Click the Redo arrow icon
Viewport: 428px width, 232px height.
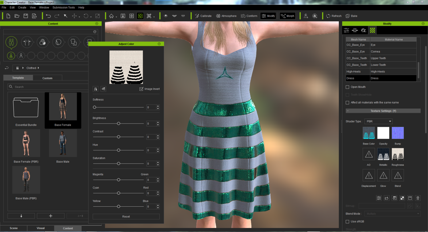57,16
